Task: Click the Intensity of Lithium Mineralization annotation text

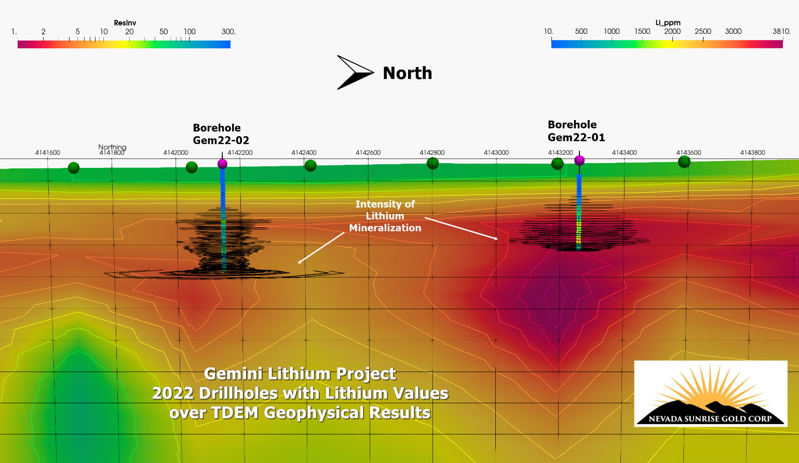Action: tap(385, 216)
